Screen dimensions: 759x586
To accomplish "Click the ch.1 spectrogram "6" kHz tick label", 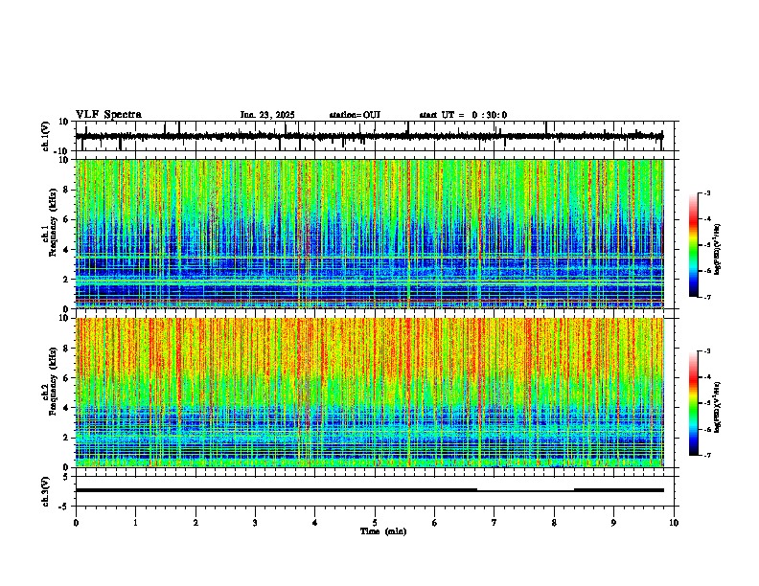I will pos(67,219).
